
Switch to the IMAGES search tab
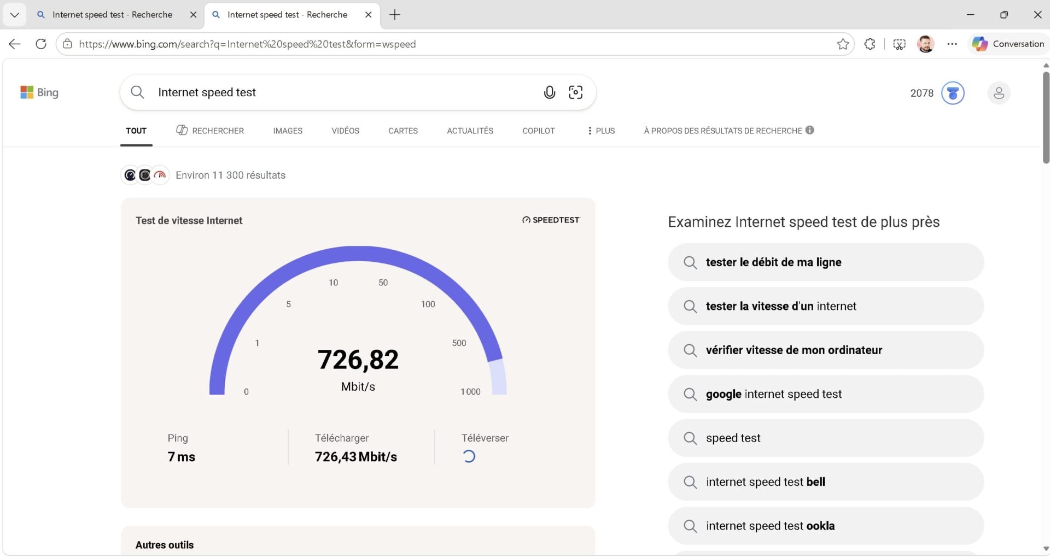(287, 131)
